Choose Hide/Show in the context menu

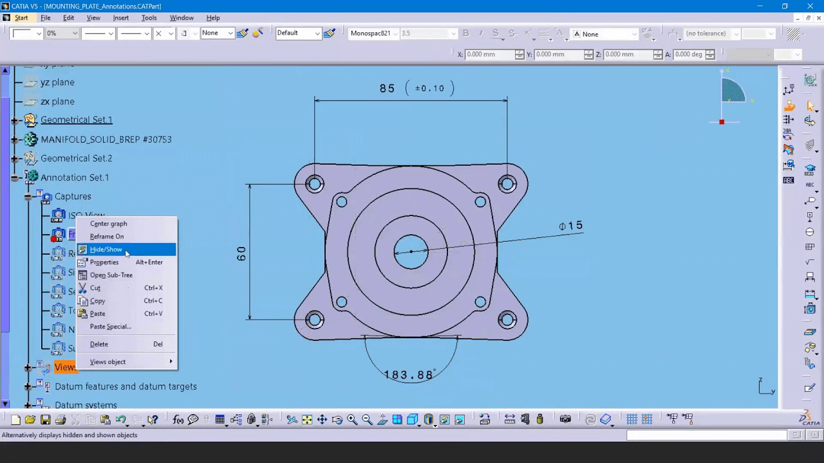(106, 250)
